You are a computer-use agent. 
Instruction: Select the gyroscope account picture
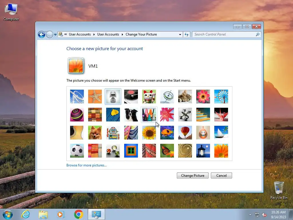tap(167, 97)
